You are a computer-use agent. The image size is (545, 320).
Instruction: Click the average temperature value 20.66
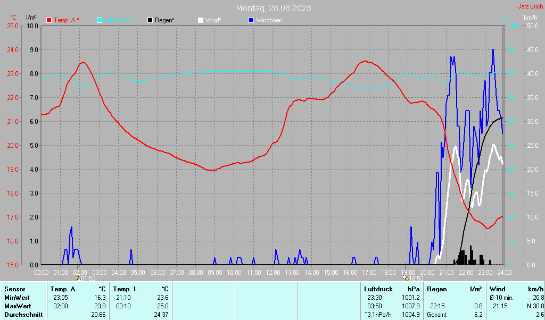(98, 315)
